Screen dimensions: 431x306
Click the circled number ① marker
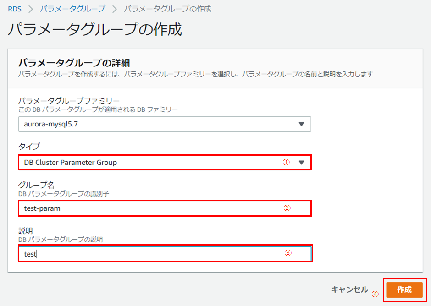(x=286, y=162)
